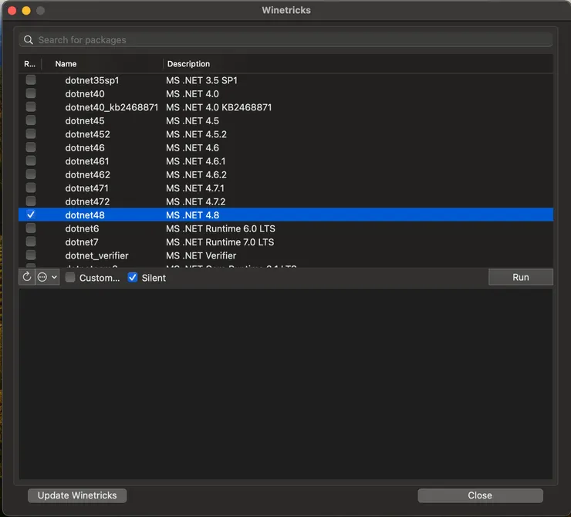Click MS .NET Runtime 7.0 LTS description
The image size is (571, 517).
pos(220,242)
